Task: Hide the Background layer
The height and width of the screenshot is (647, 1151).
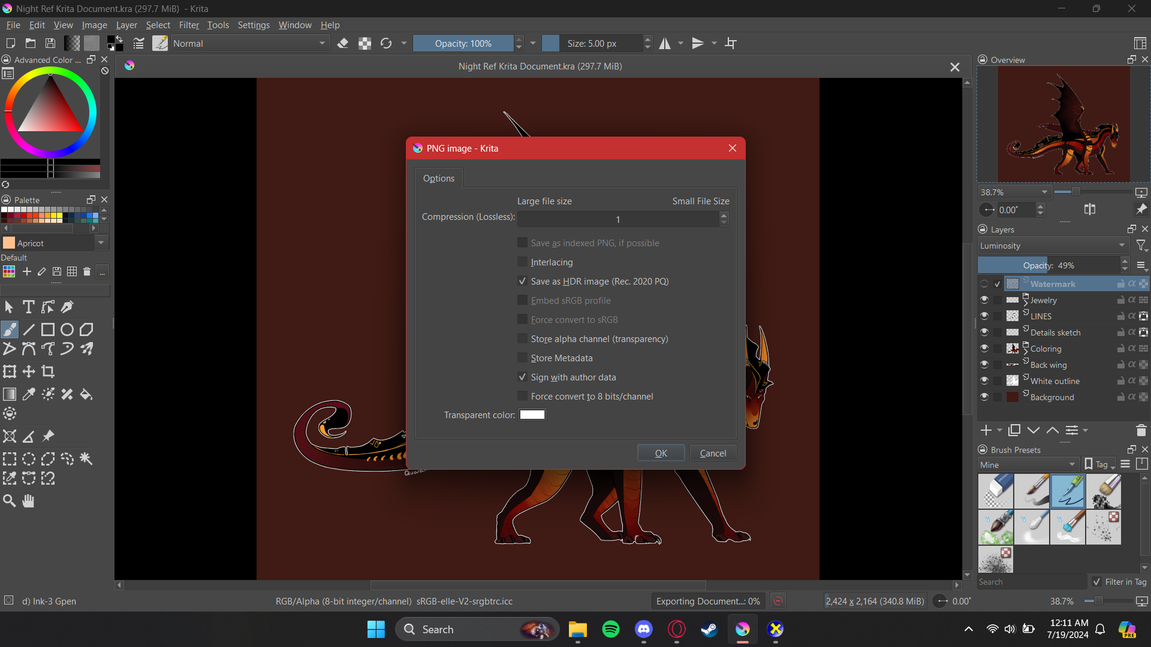Action: pos(984,397)
